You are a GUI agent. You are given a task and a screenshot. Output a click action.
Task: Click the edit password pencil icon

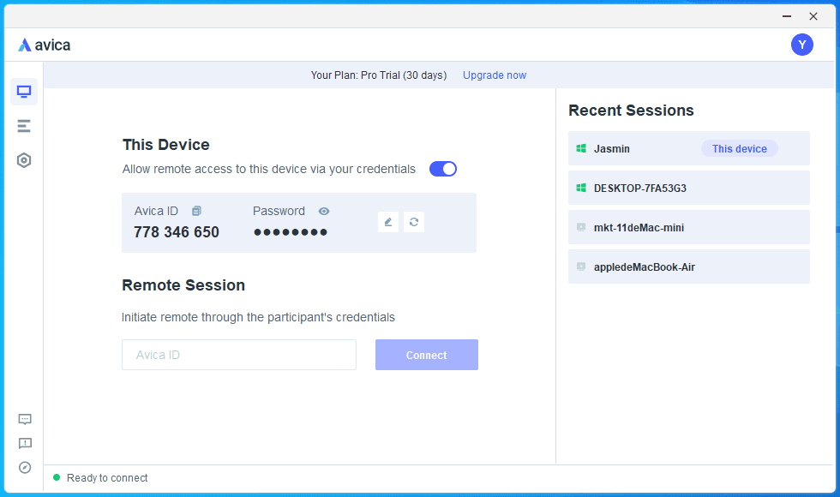coord(388,222)
